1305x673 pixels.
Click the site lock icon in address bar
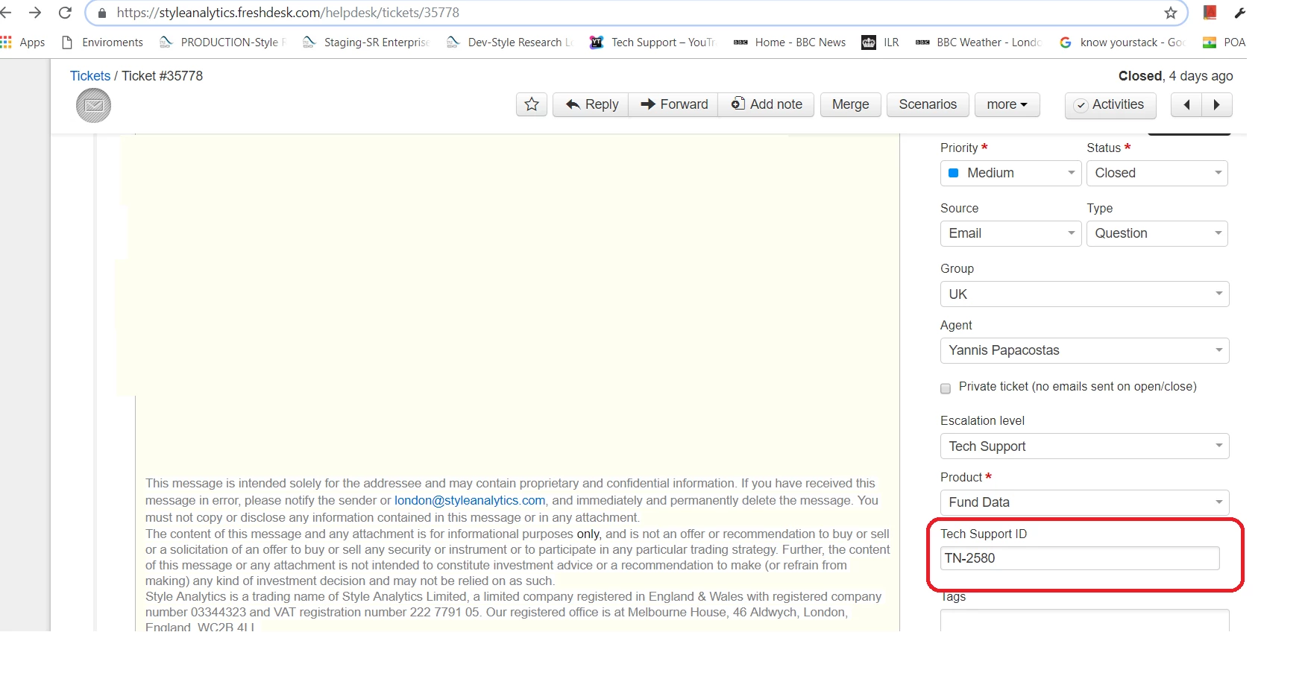(102, 13)
